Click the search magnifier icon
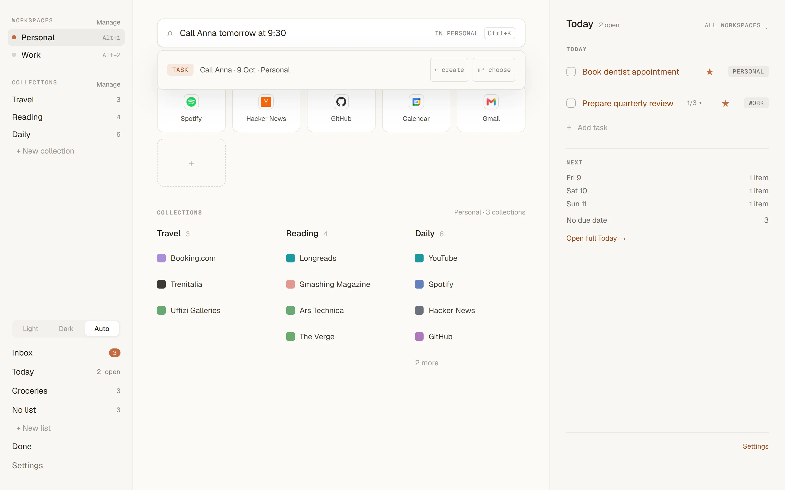Image resolution: width=785 pixels, height=490 pixels. click(x=170, y=33)
